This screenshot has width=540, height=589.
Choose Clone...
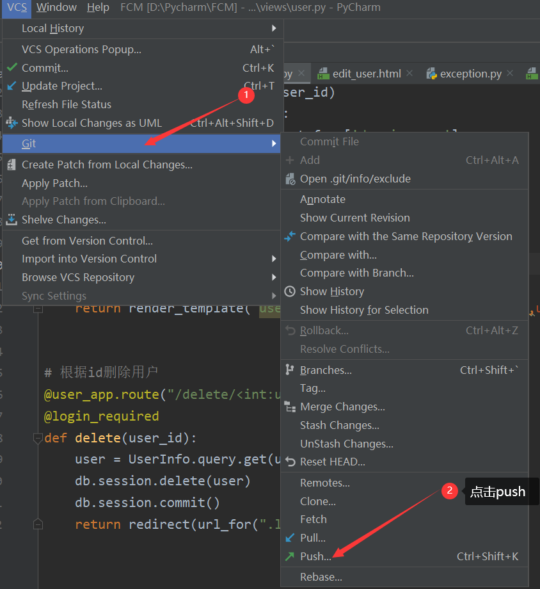[404, 501]
